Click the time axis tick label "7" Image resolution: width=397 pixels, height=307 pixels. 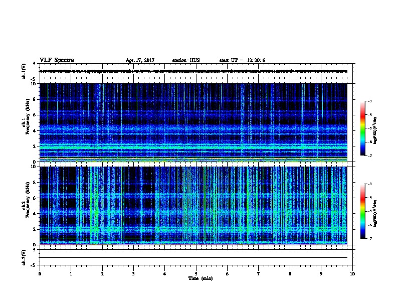pos(259,274)
